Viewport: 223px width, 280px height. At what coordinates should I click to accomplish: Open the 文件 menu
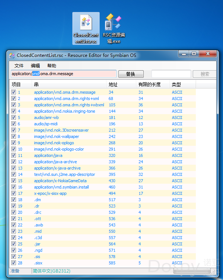click(x=19, y=66)
